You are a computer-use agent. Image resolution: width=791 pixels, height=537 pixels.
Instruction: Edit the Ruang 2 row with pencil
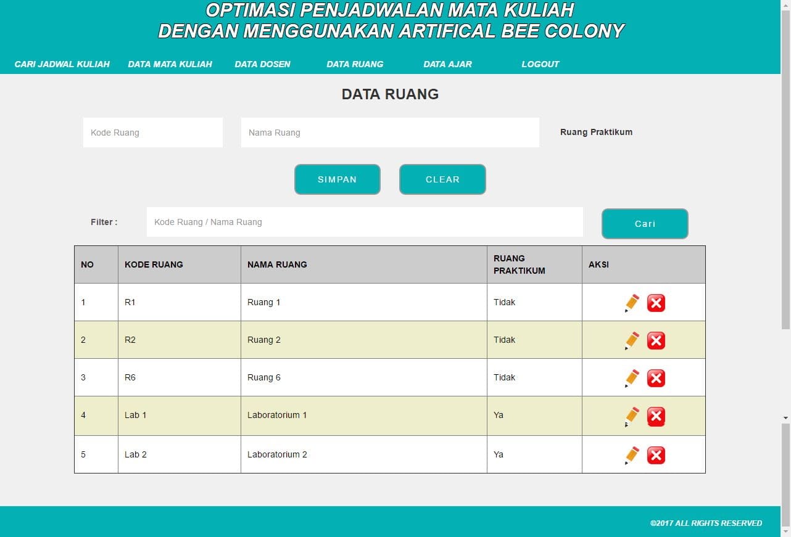(x=632, y=340)
